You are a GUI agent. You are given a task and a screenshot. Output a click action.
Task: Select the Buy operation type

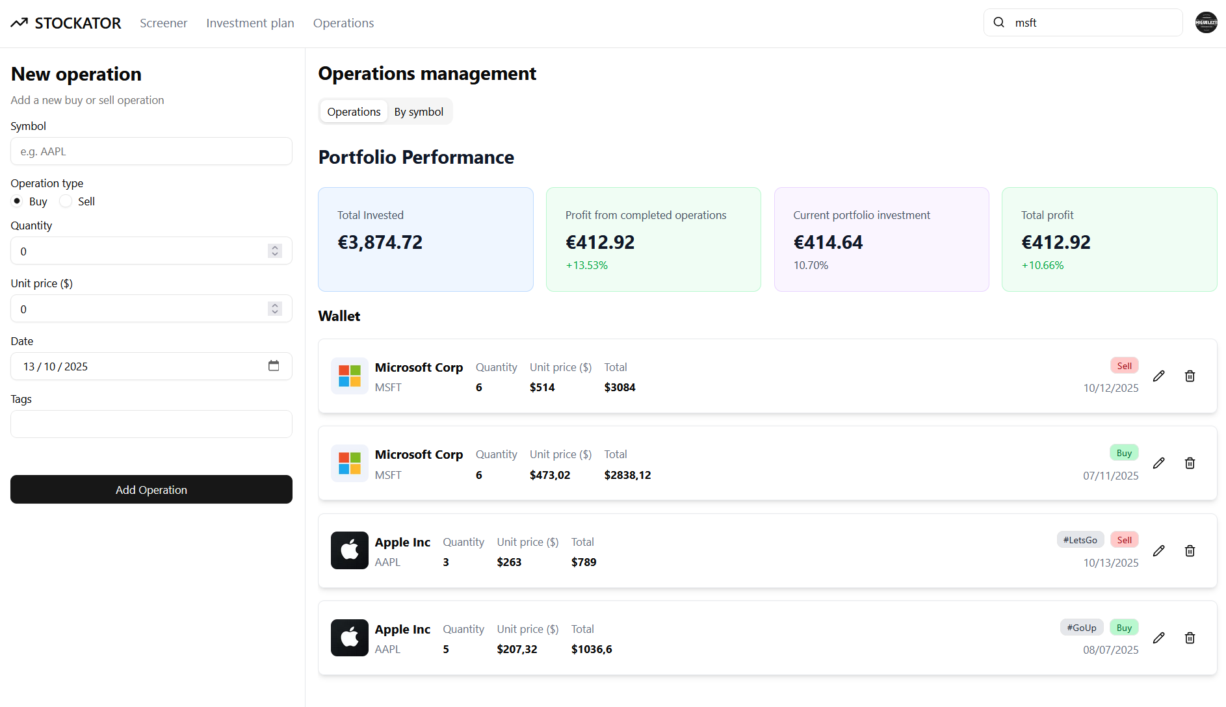pyautogui.click(x=16, y=201)
